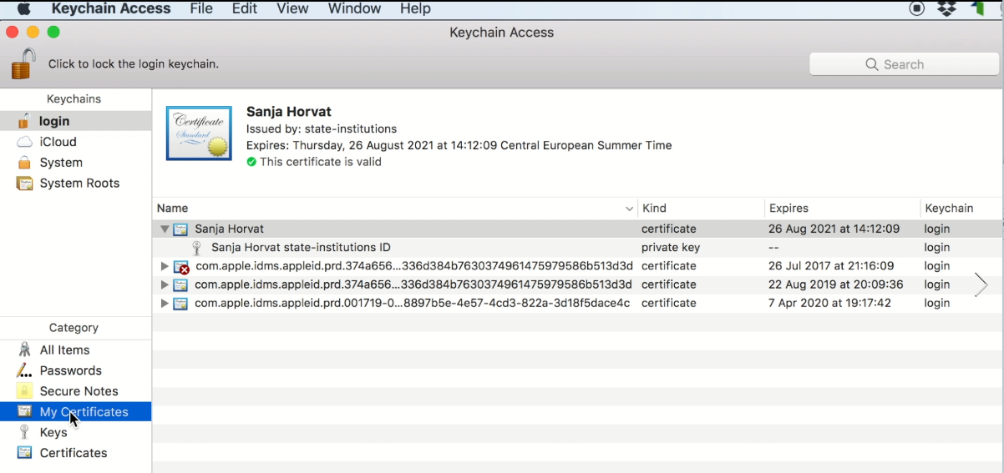Image resolution: width=1004 pixels, height=473 pixels.
Task: Open the Keychain Access menu
Action: [x=111, y=9]
